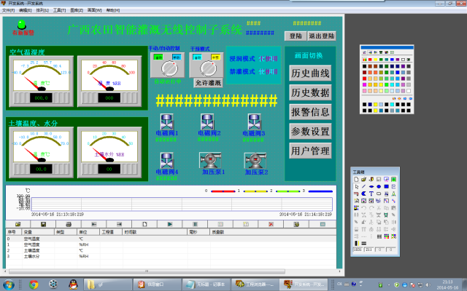This screenshot has height=291, width=467.
Task: Open Chrome from the Windows taskbar
Action: click(34, 284)
